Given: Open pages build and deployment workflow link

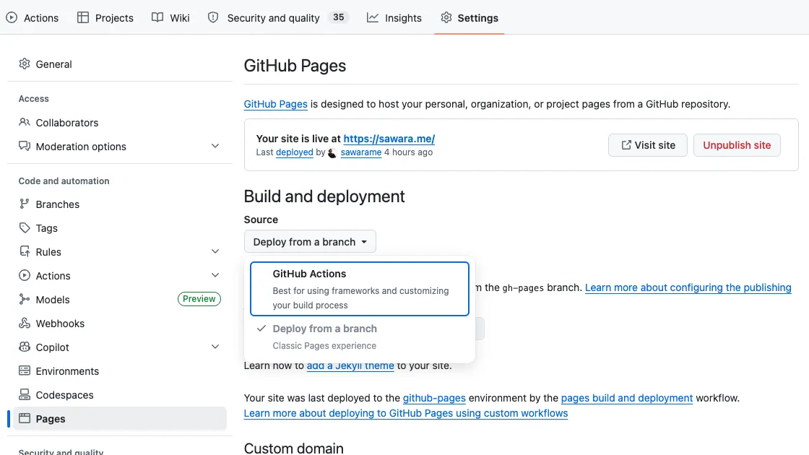Looking at the screenshot, I should [627, 398].
